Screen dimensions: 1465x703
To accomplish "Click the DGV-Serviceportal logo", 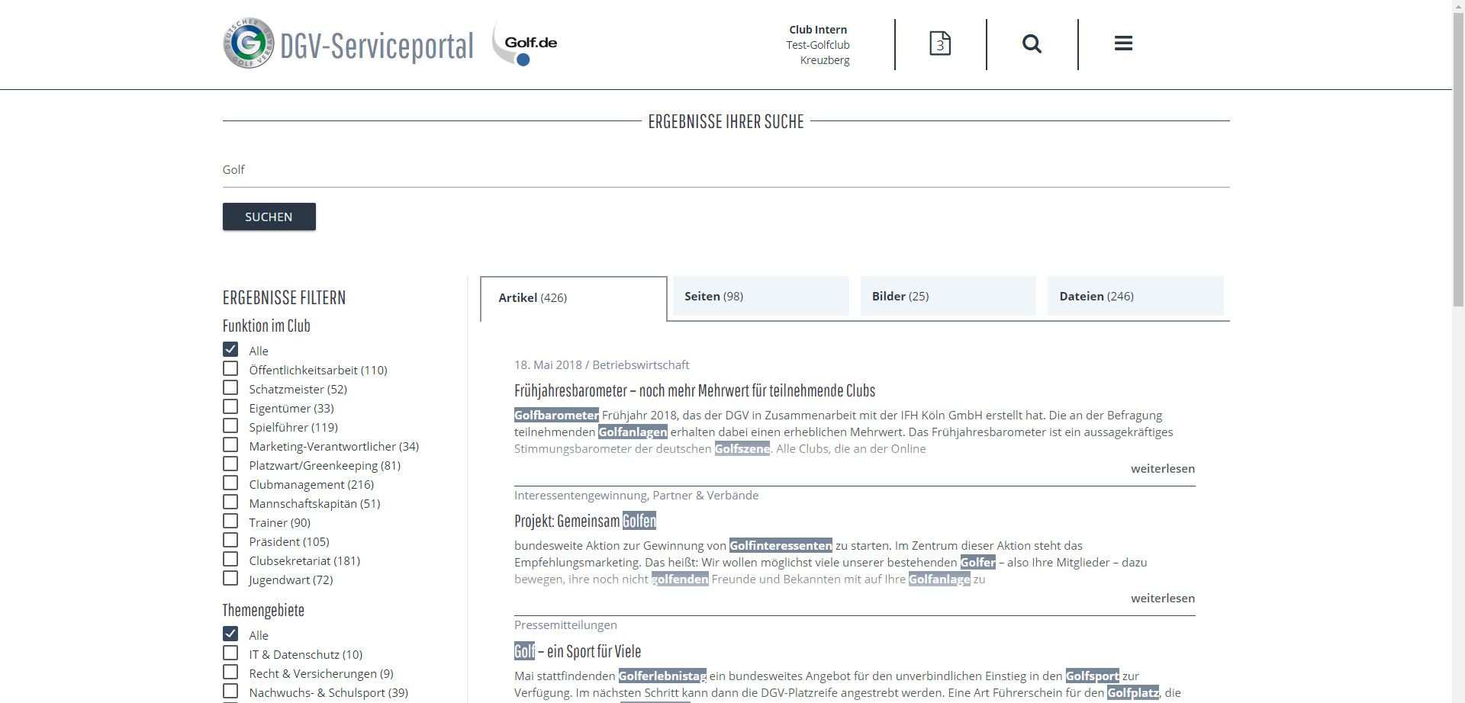I will pos(348,44).
